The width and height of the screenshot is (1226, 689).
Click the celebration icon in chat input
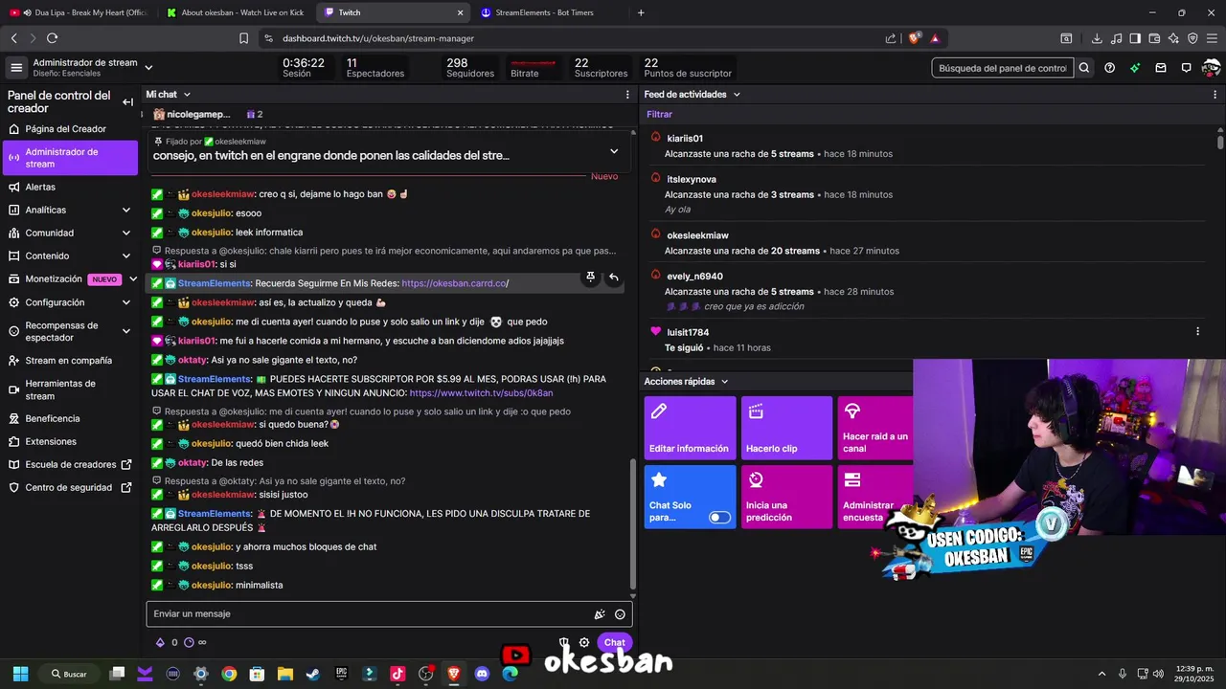coord(600,614)
